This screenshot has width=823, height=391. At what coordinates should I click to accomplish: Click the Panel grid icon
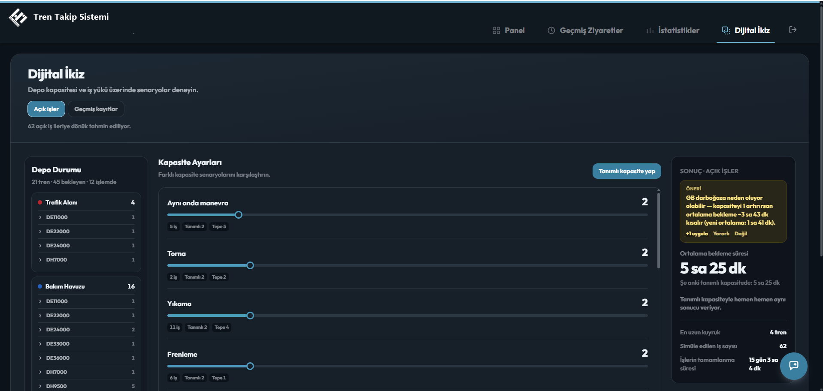pos(496,30)
